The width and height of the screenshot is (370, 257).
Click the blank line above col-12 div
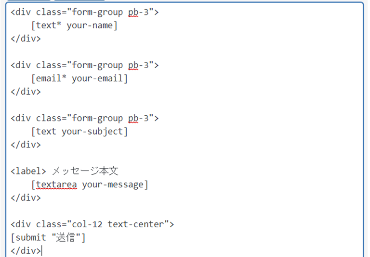pos(184,211)
